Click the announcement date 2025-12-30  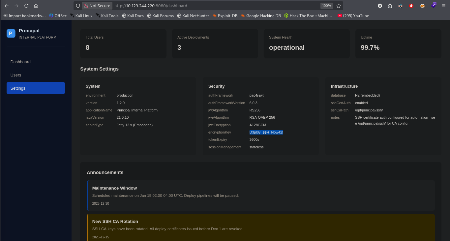click(x=101, y=203)
